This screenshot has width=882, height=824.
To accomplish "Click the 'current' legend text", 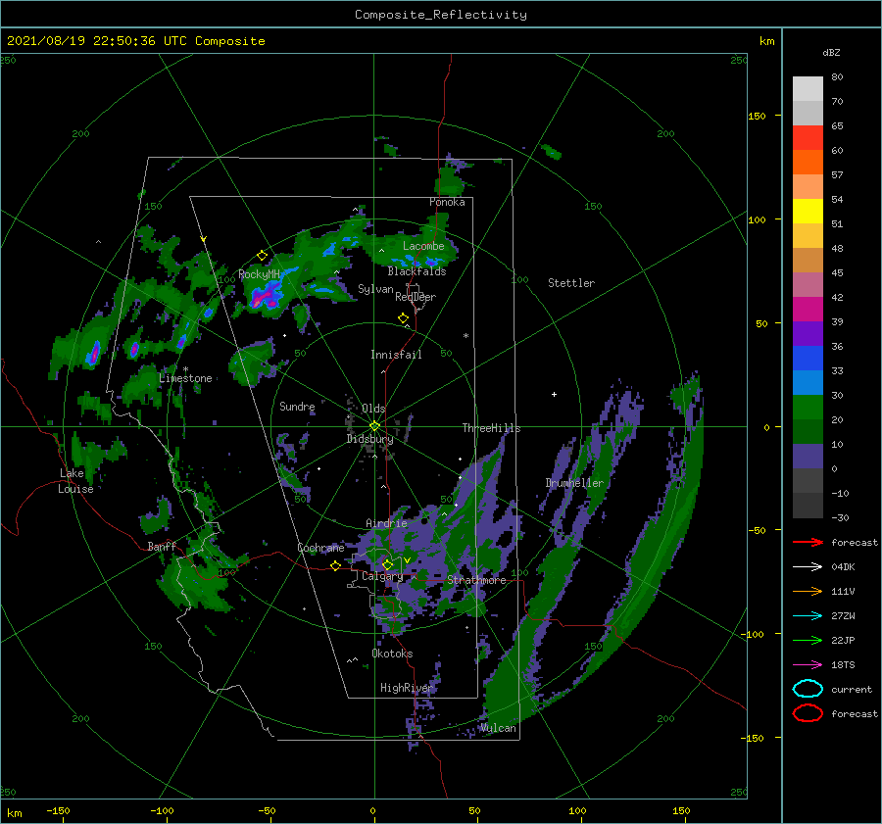I will tap(851, 689).
